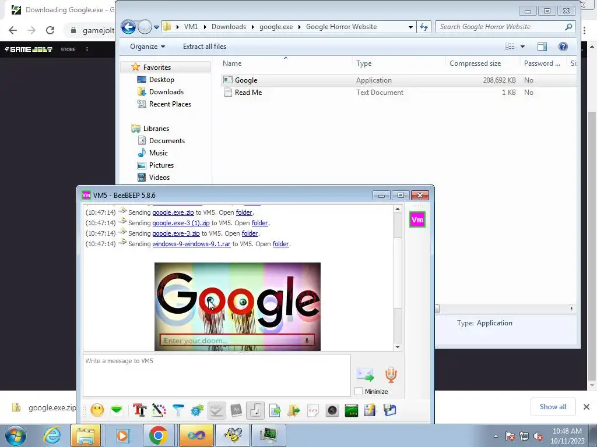Click the message input field for VM5
Screen dimensions: 597x447
217,375
